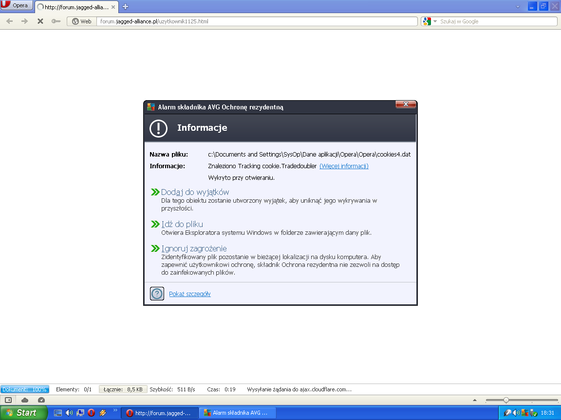This screenshot has height=420, width=561.
Task: Click the Szukaj w Google search field
Action: tap(497, 21)
